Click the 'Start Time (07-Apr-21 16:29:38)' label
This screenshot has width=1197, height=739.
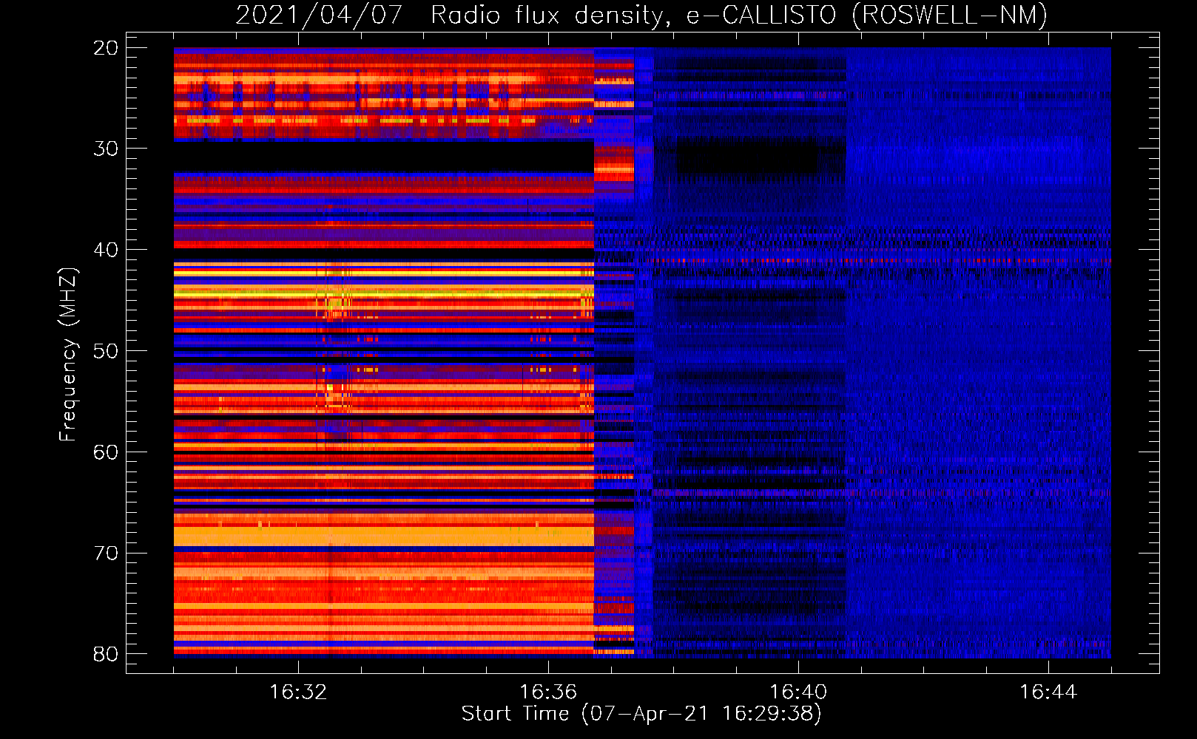coord(641,714)
